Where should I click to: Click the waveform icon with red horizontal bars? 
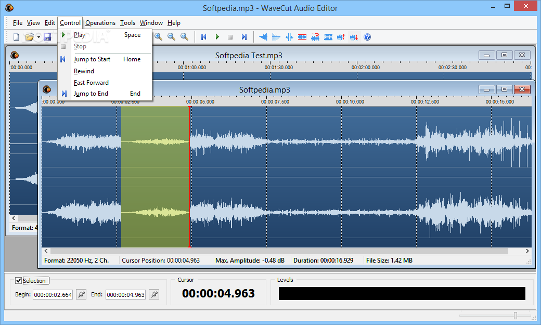pyautogui.click(x=302, y=37)
